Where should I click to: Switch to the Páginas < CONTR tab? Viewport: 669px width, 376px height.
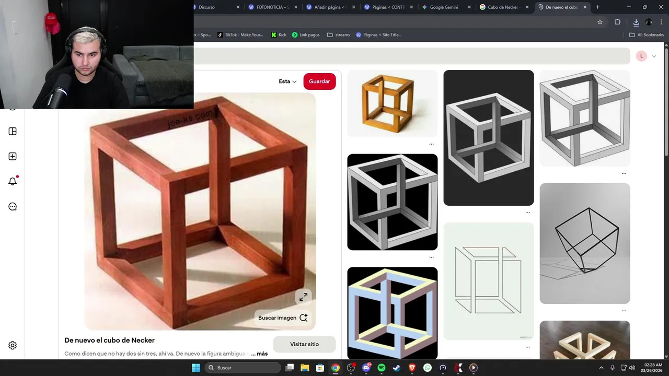388,7
